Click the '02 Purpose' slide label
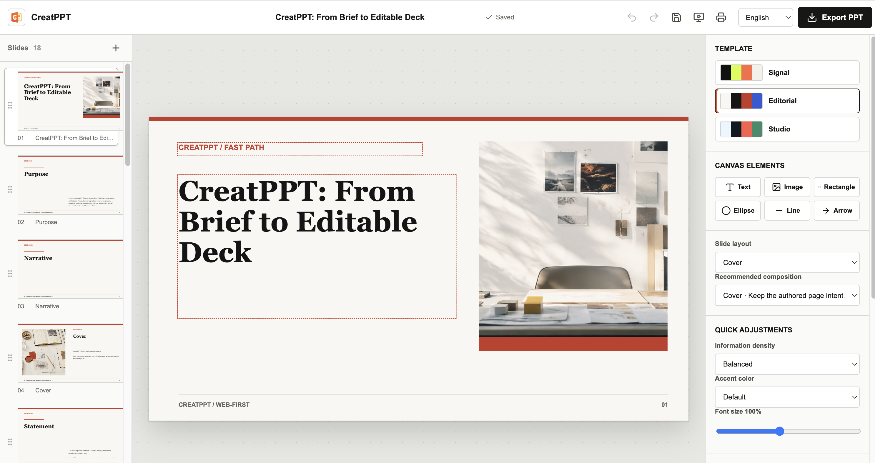875x463 pixels. pyautogui.click(x=37, y=222)
